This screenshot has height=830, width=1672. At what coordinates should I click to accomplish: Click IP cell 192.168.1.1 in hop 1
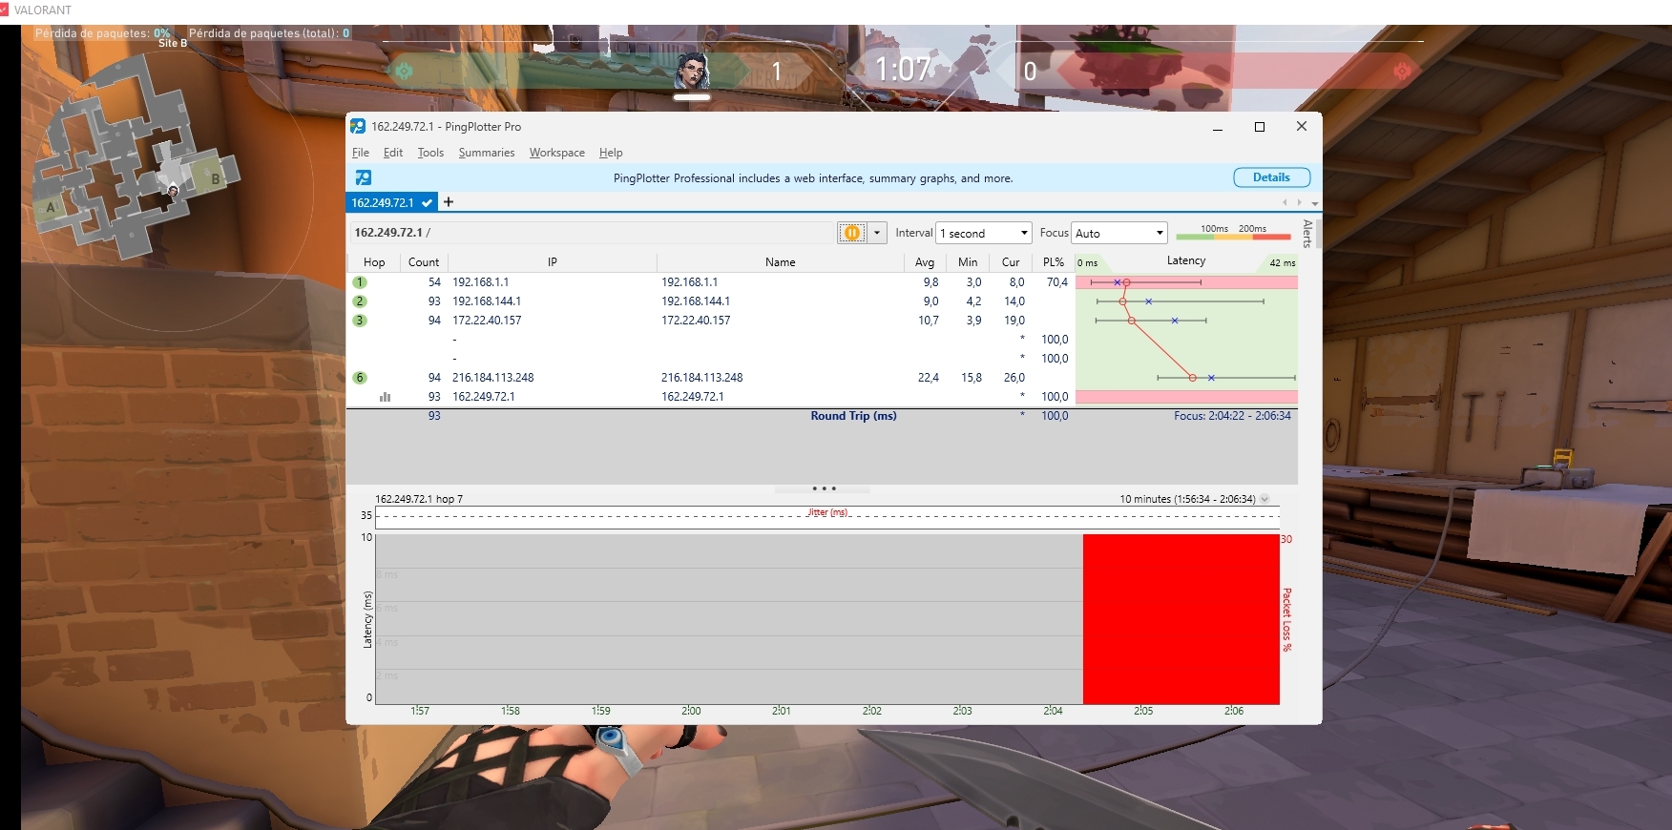coord(480,282)
